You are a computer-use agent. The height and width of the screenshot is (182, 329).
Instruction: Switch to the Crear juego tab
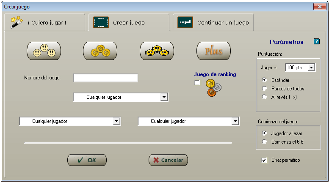point(129,22)
